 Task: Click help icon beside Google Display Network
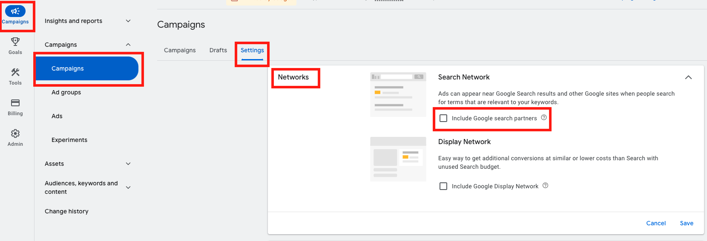click(x=545, y=186)
